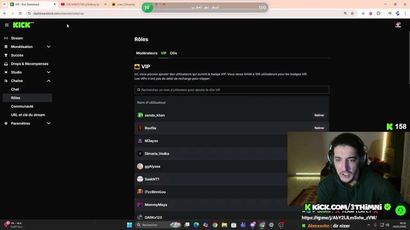Open the Chrome three-dot menu
410x230 pixels.
pos(406,13)
